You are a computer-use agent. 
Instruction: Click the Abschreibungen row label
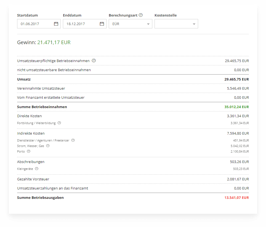point(31,162)
